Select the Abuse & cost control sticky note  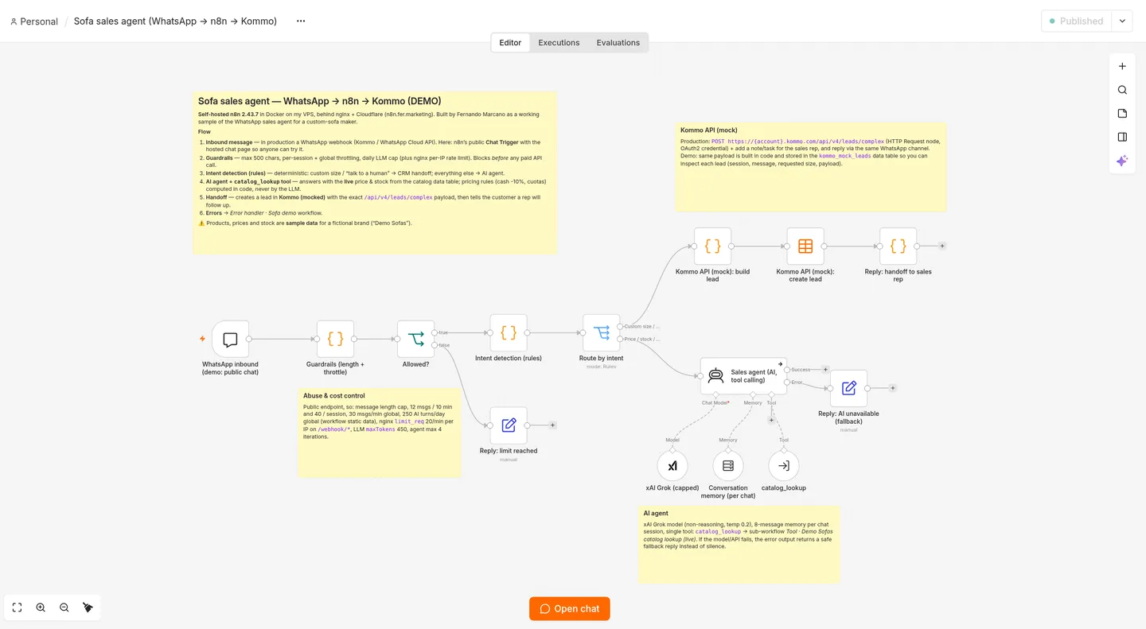coord(380,433)
